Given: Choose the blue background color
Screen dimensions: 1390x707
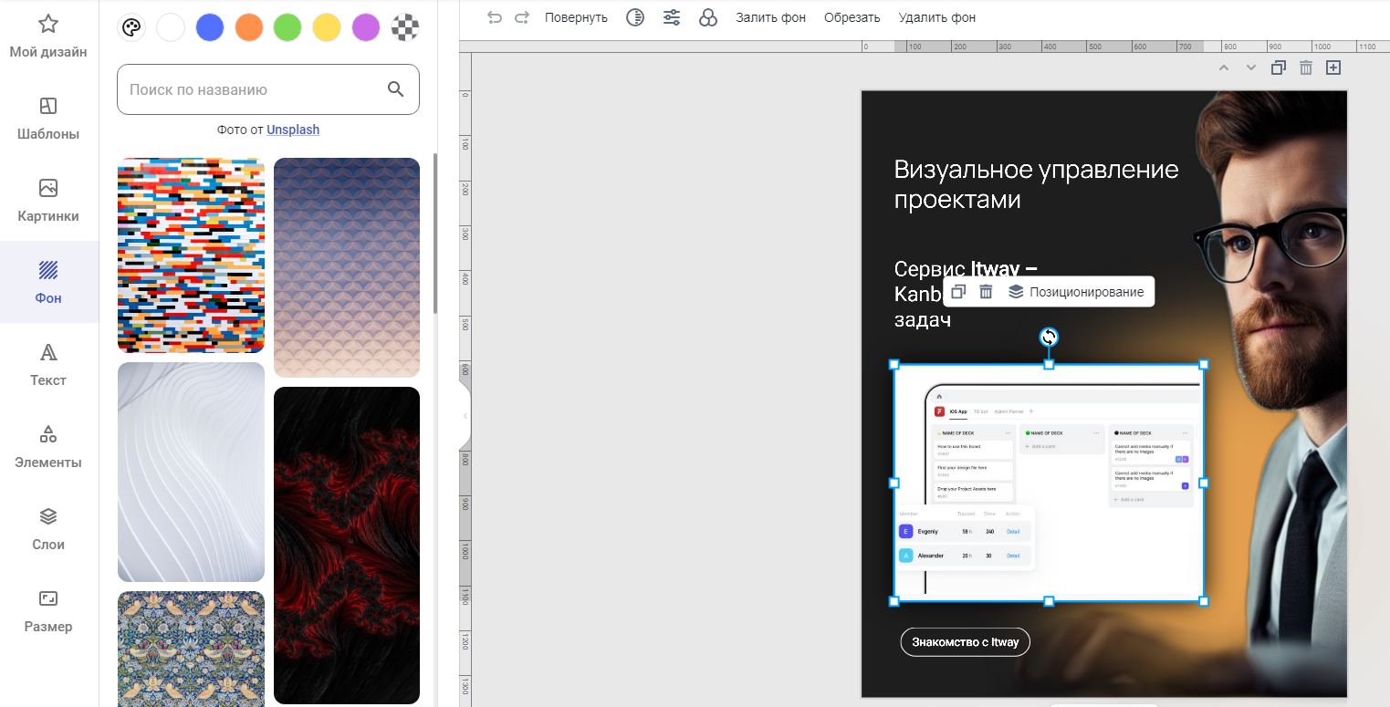Looking at the screenshot, I should [x=210, y=27].
